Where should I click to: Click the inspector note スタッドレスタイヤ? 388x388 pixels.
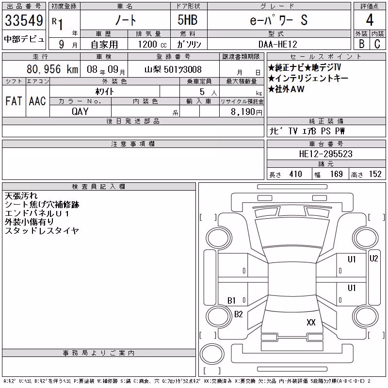pyautogui.click(x=42, y=231)
